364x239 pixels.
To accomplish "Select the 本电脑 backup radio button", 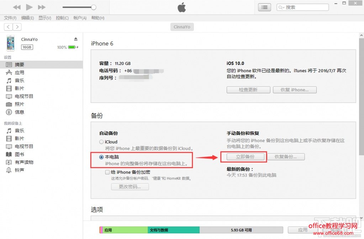I will click(x=101, y=157).
